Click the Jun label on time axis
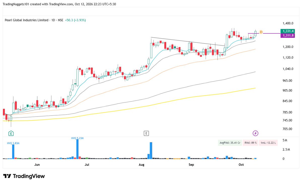 pyautogui.click(x=37, y=165)
